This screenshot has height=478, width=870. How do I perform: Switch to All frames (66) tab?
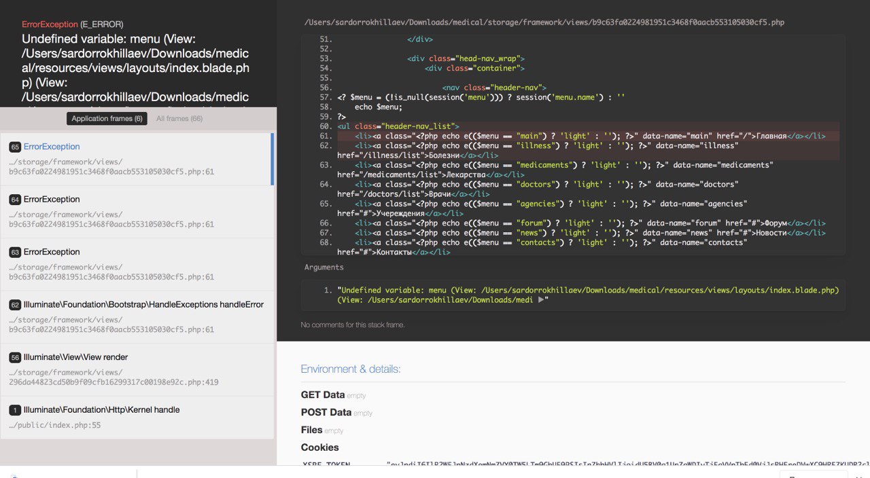tap(179, 119)
